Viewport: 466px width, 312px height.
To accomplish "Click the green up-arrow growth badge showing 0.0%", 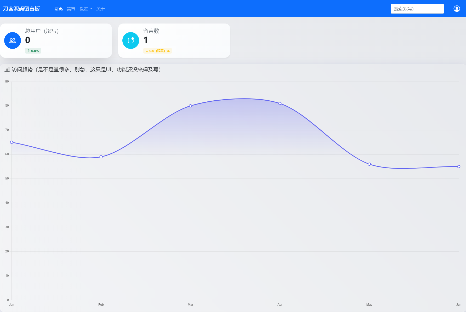I will pos(33,51).
